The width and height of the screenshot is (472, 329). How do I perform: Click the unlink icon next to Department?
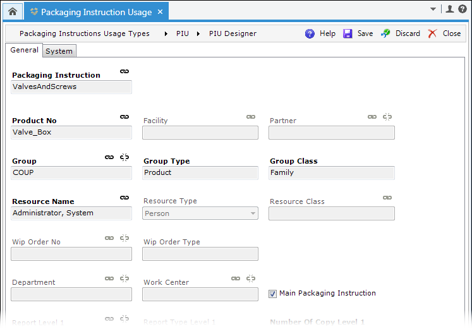pyautogui.click(x=124, y=278)
